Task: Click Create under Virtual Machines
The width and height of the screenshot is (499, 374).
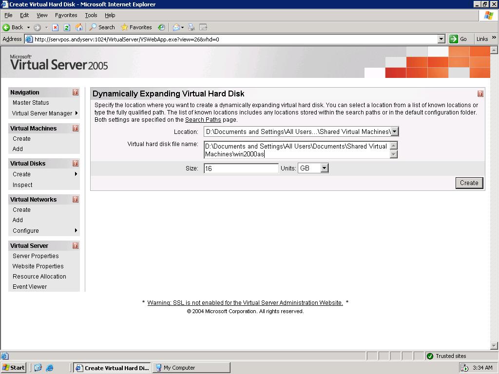Action: pyautogui.click(x=21, y=139)
